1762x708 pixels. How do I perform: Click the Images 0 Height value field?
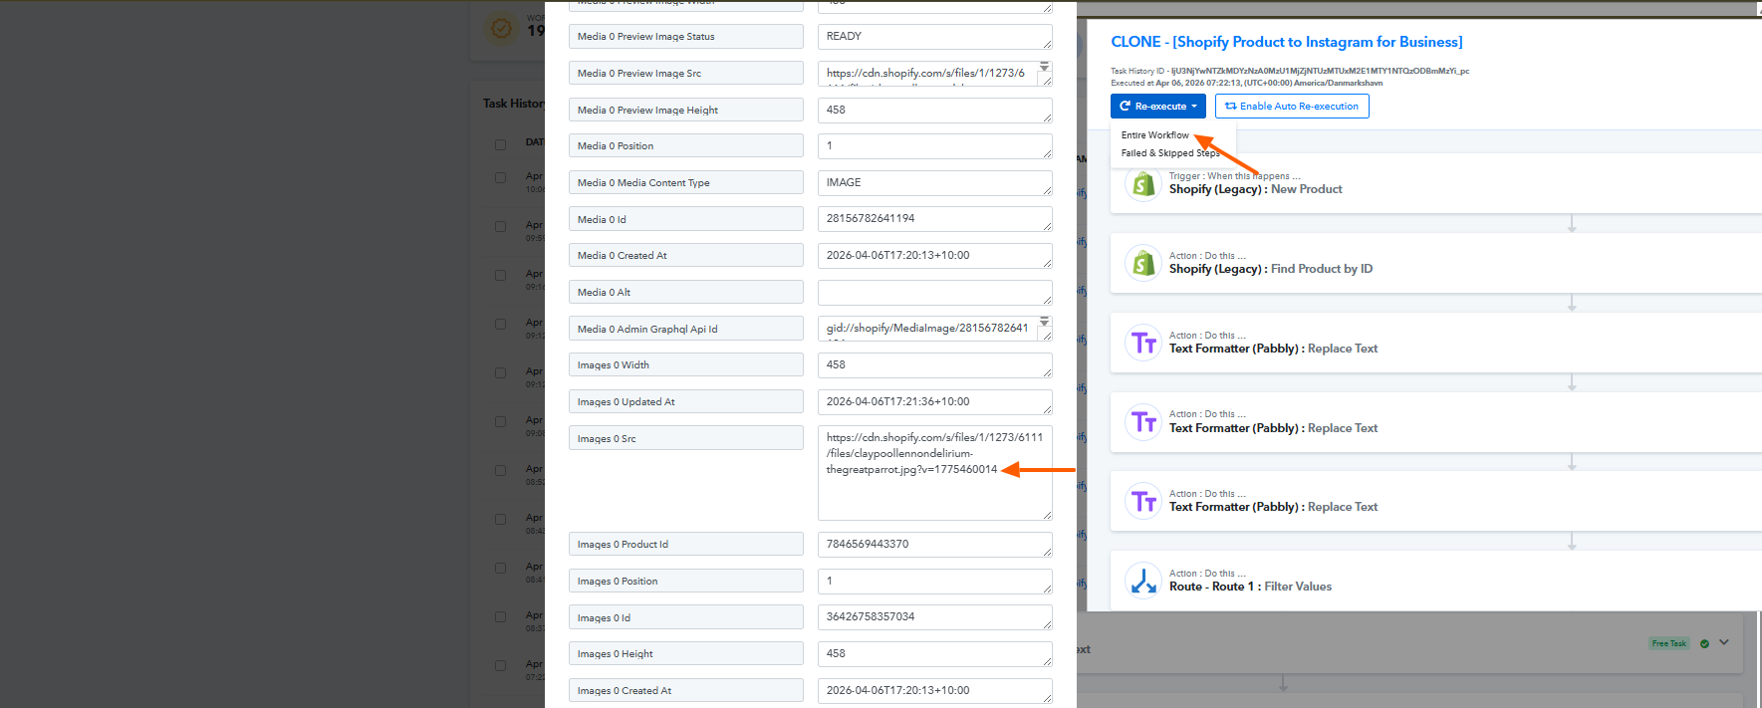934,654
